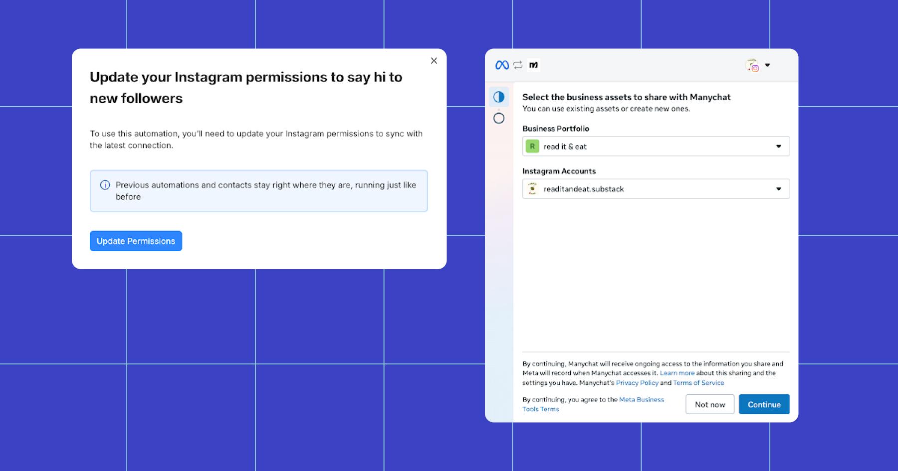Click the 'Instagram Accounts' label
Image resolution: width=898 pixels, height=471 pixels.
559,171
